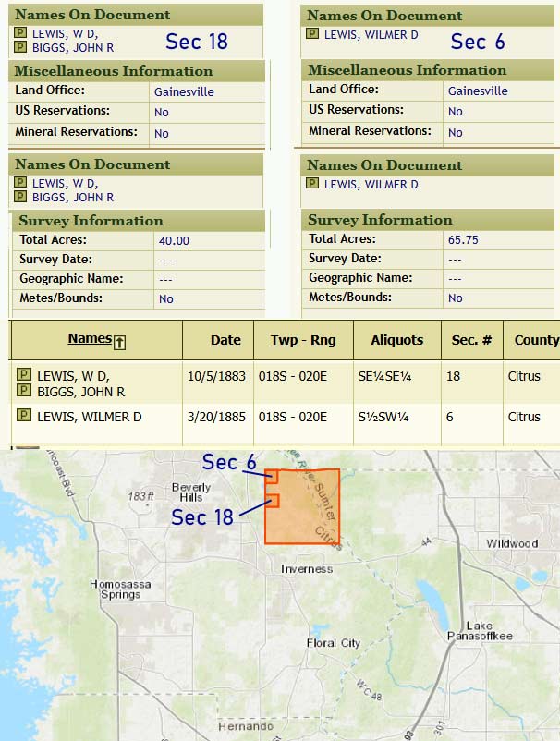This screenshot has height=741, width=560.
Task: Click P icon beside BIGGS, JOHN R in results table
Action: pyautogui.click(x=23, y=392)
